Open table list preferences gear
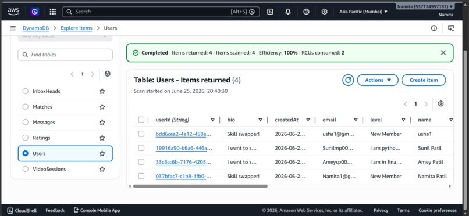The width and height of the screenshot is (469, 216). point(108,74)
